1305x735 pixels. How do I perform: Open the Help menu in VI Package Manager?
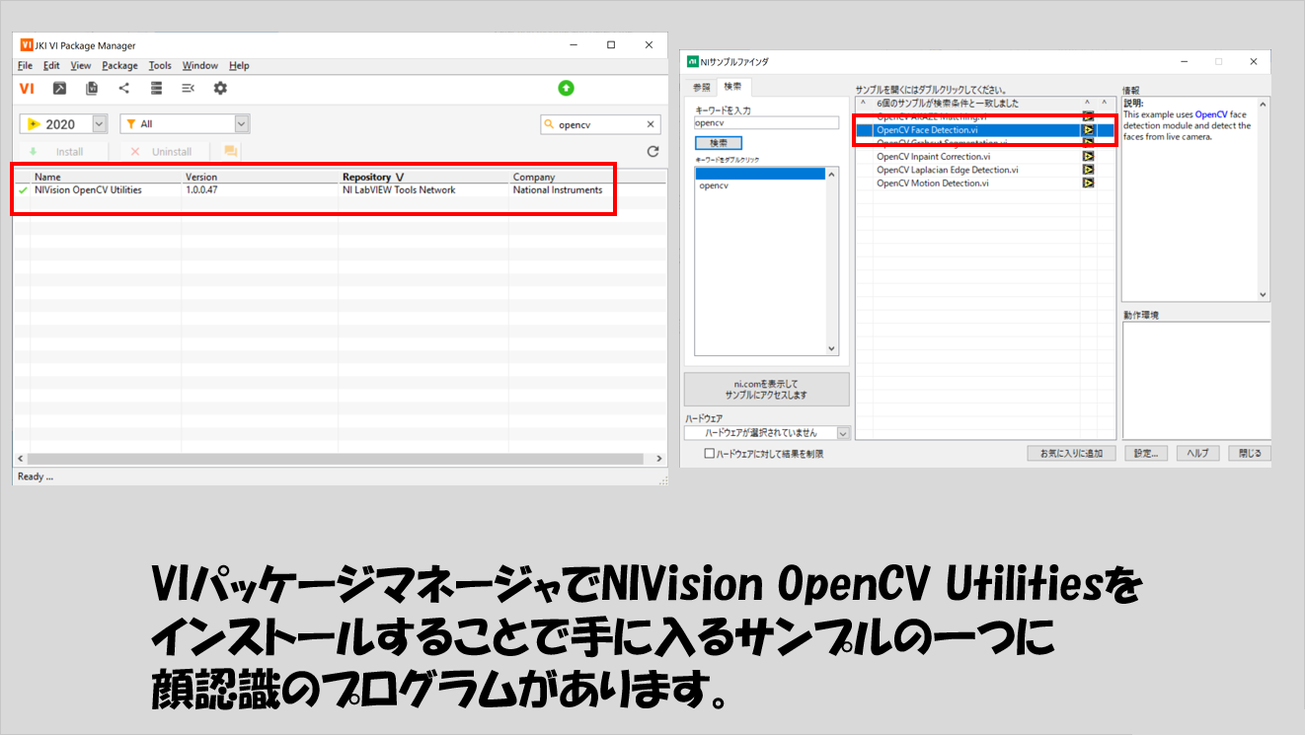pyautogui.click(x=239, y=66)
